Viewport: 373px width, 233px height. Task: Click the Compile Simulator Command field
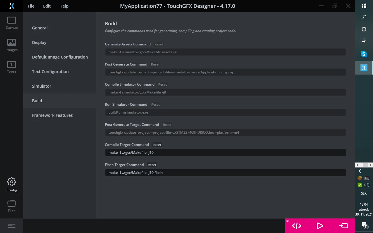click(x=225, y=92)
